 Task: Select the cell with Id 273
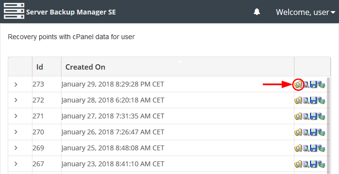click(x=46, y=84)
